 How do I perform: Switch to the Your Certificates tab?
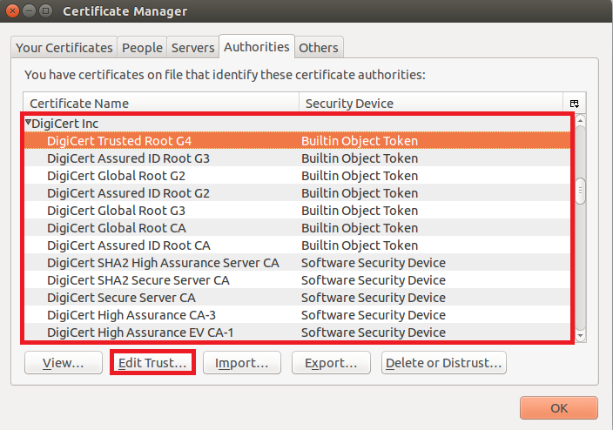(64, 48)
